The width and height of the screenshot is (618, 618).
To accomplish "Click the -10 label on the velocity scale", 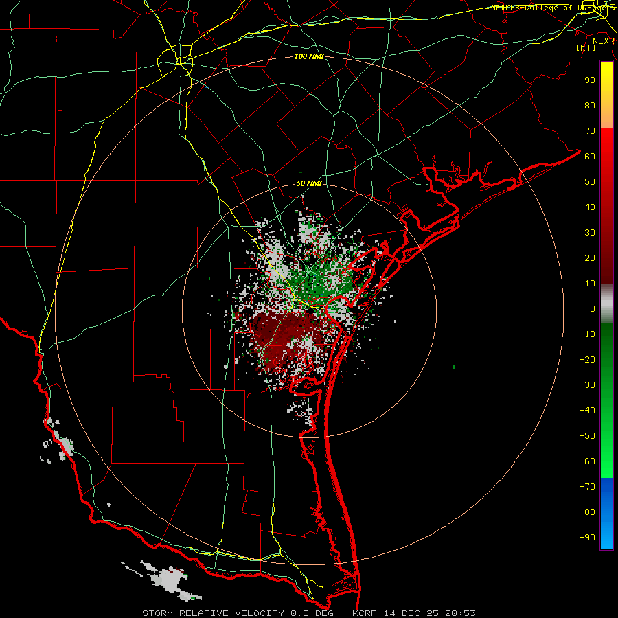I will 587,334.
